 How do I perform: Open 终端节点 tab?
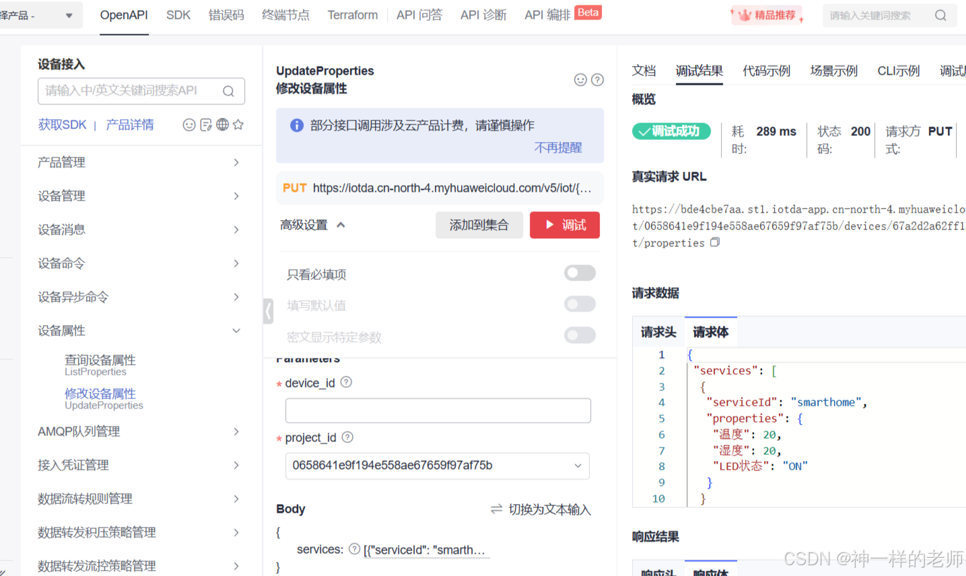pyautogui.click(x=285, y=15)
